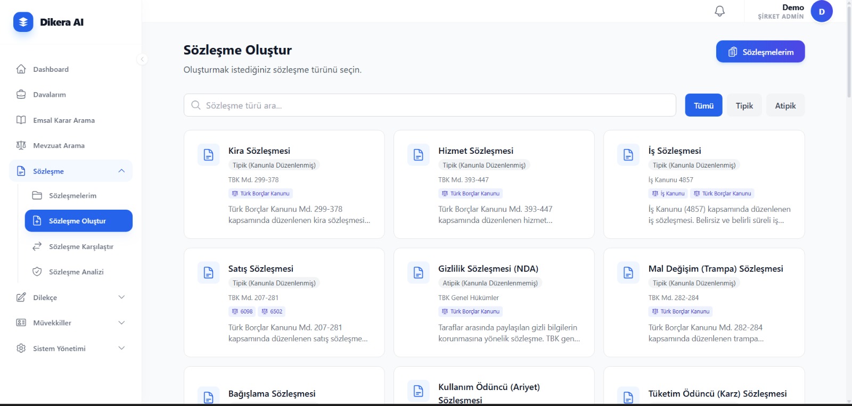
Task: Click the Kira Sözleşmesi document icon
Action: pyautogui.click(x=208, y=155)
